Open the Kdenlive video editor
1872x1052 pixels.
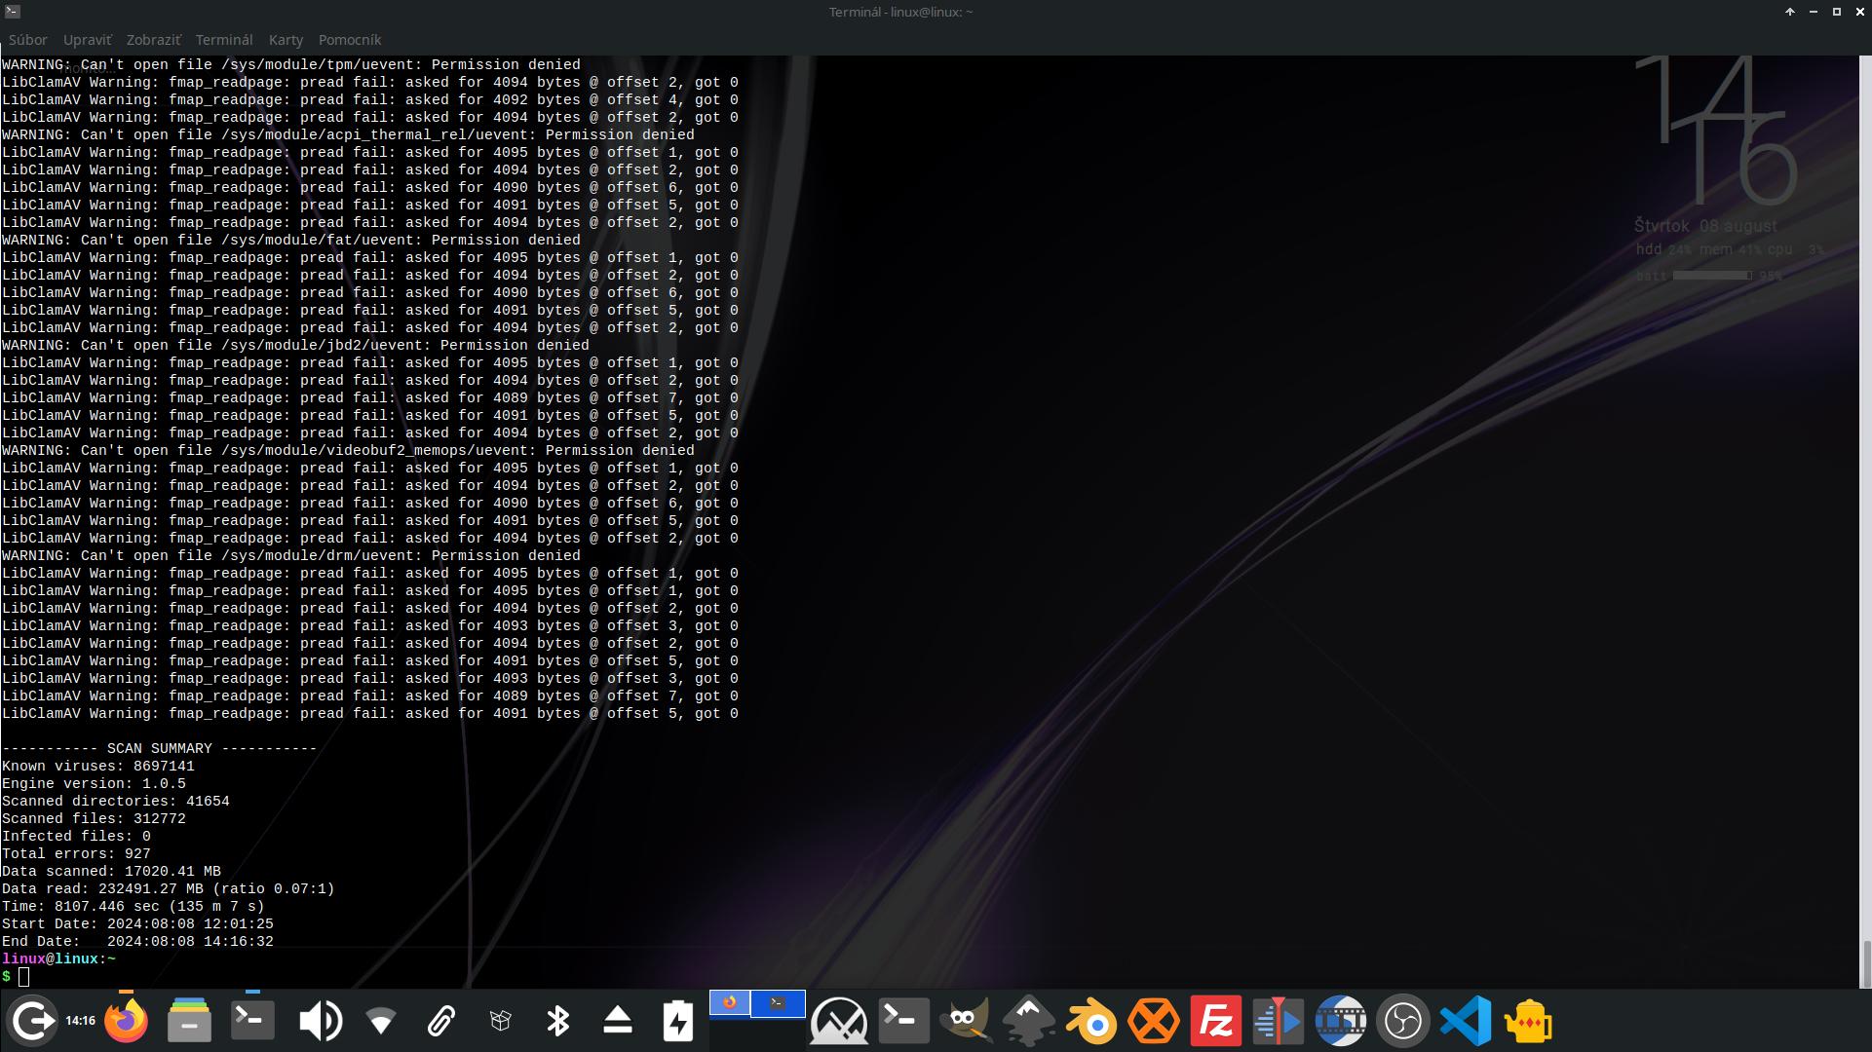pos(1277,1021)
